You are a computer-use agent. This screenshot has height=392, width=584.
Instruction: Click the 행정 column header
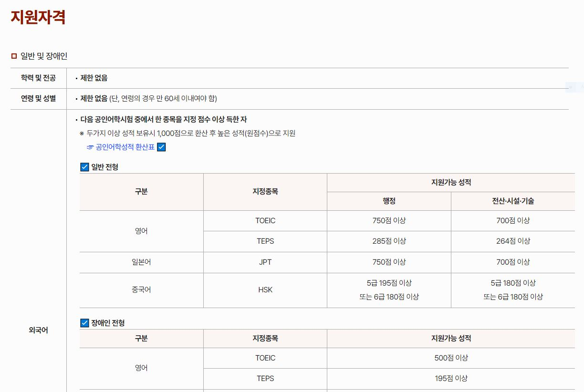(x=389, y=201)
